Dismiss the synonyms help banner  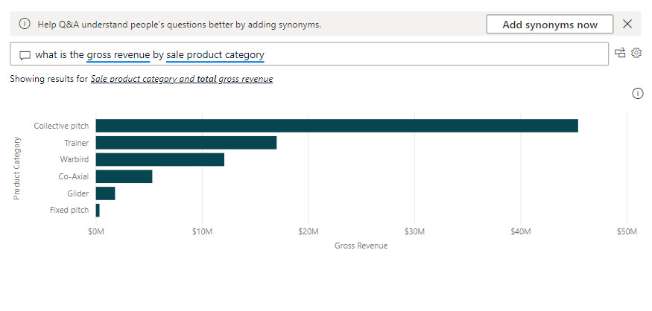627,24
